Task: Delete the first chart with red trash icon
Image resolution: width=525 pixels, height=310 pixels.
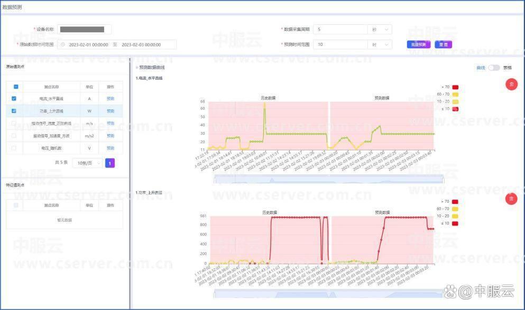Action: coord(511,84)
